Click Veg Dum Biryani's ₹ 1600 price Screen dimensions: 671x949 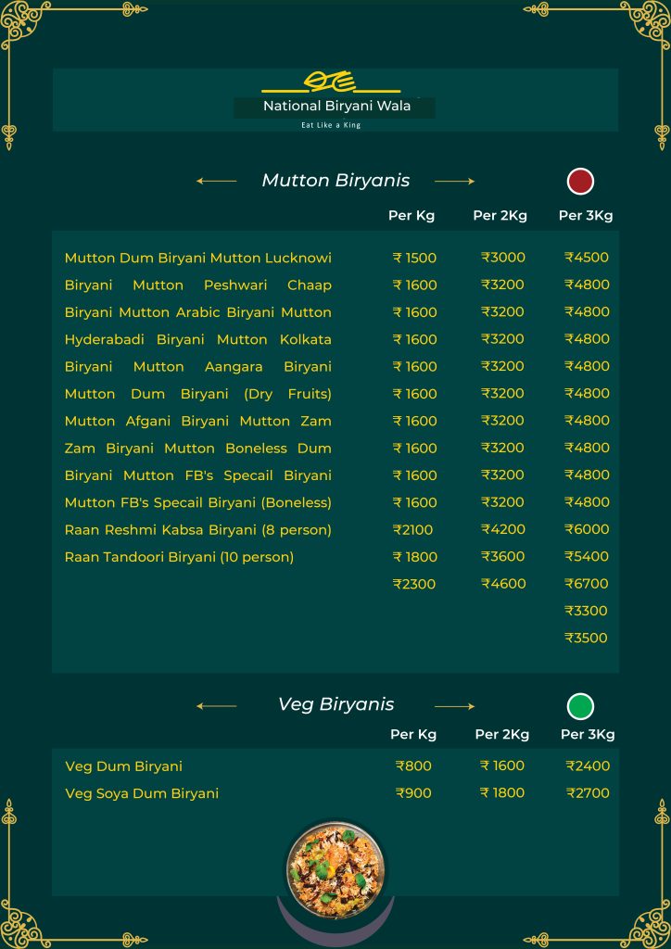(x=502, y=766)
